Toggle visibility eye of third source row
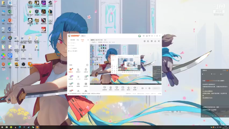The height and width of the screenshot is (129, 229). click(69, 48)
